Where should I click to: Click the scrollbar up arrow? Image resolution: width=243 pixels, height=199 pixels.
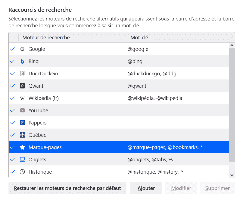232,45
